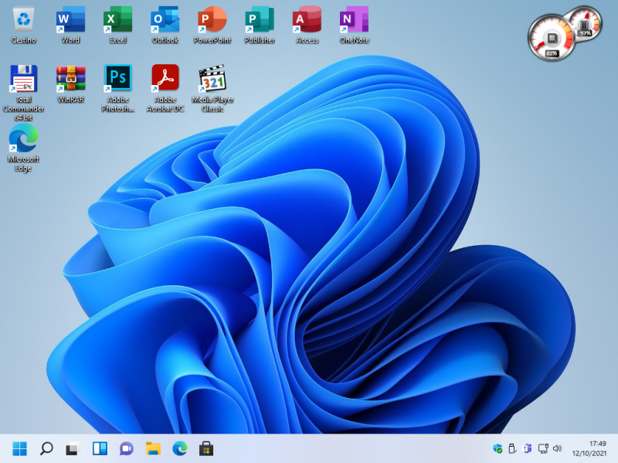
Task: Open Windows Search
Action: [46, 448]
